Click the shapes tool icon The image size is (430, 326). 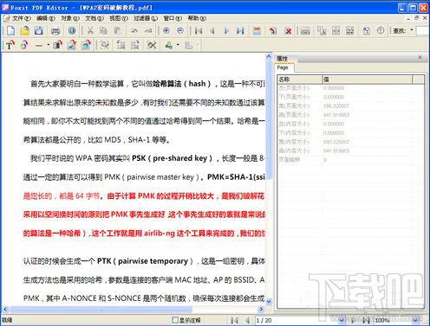pos(169,45)
